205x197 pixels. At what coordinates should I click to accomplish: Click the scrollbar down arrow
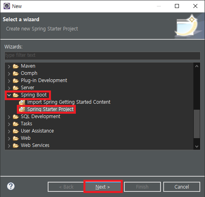click(197, 146)
